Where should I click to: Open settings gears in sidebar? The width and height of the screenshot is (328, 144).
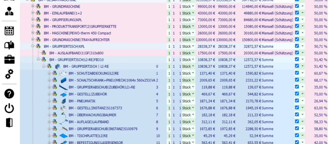(9, 74)
